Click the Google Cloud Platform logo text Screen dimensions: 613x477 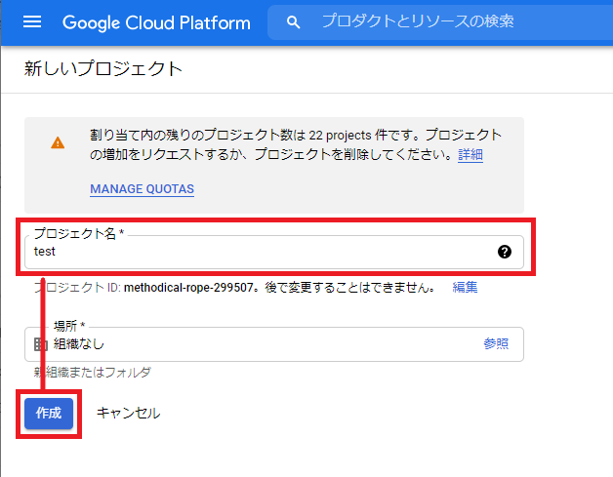pyautogui.click(x=156, y=22)
